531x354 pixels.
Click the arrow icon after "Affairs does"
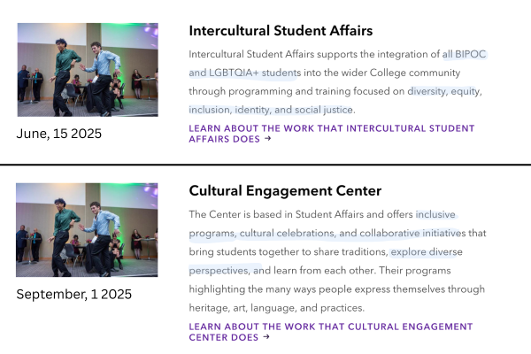click(268, 139)
